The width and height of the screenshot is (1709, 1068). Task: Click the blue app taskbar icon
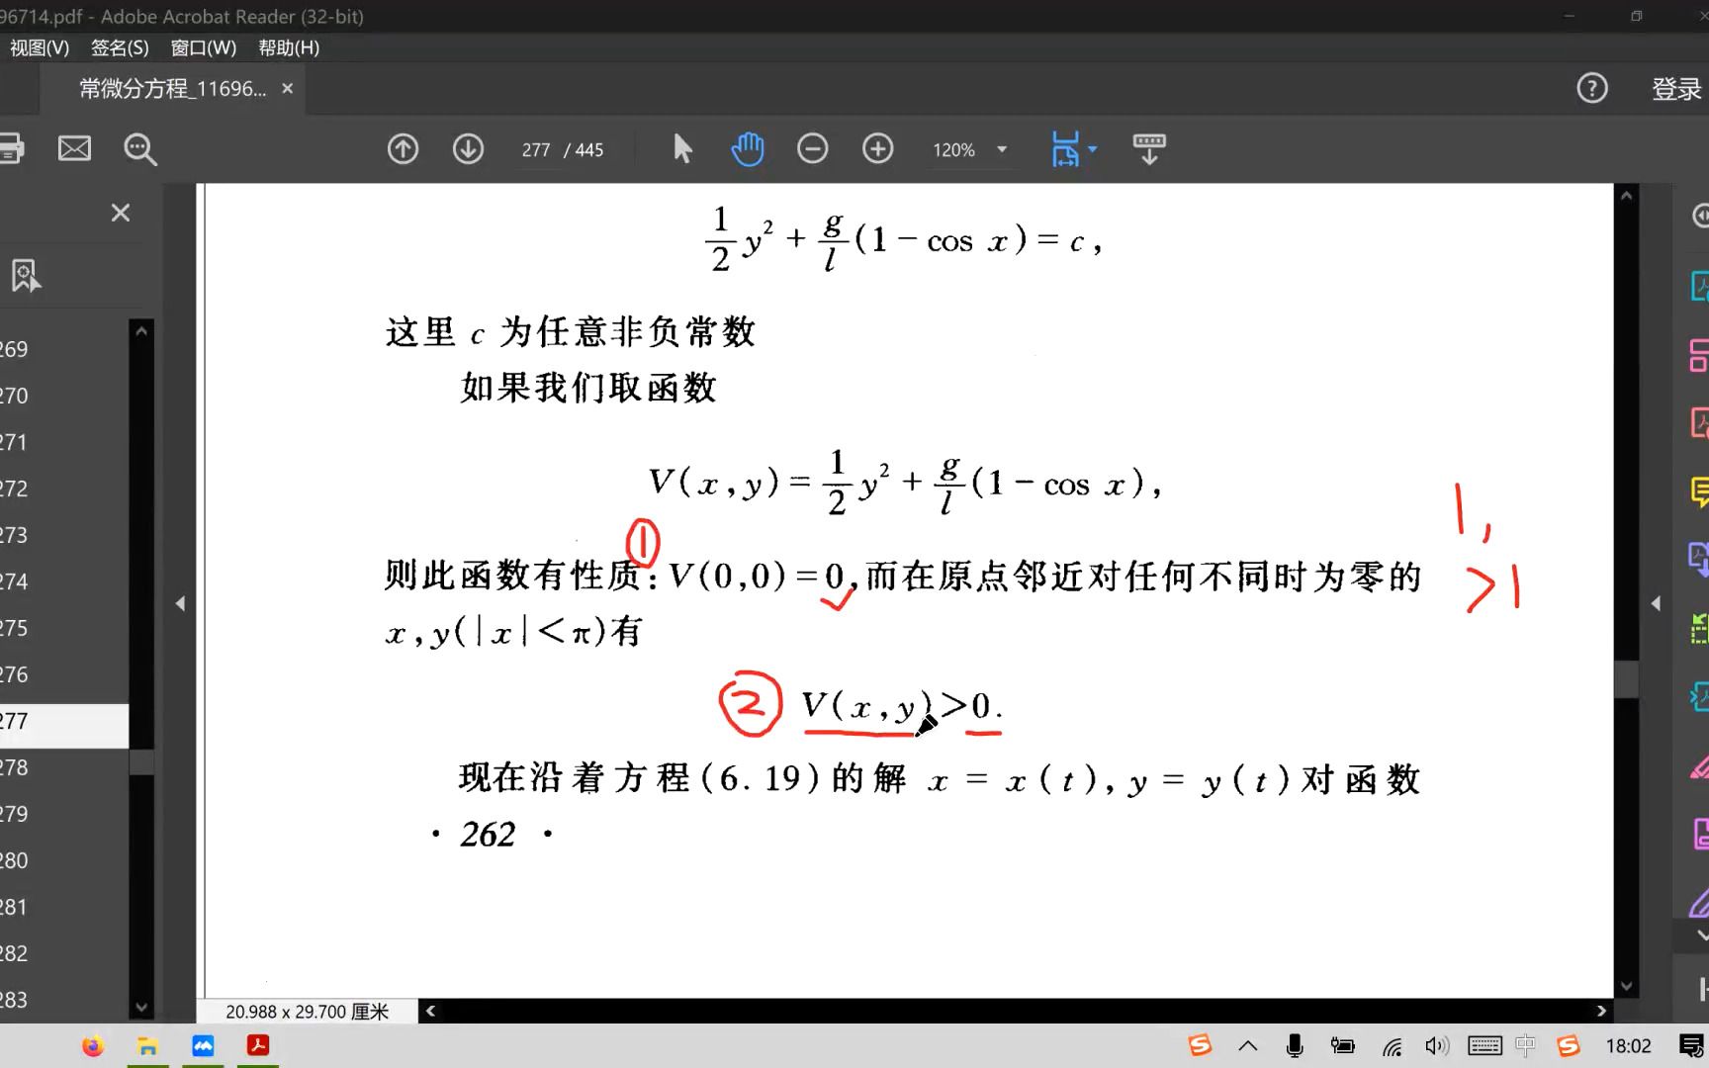203,1046
